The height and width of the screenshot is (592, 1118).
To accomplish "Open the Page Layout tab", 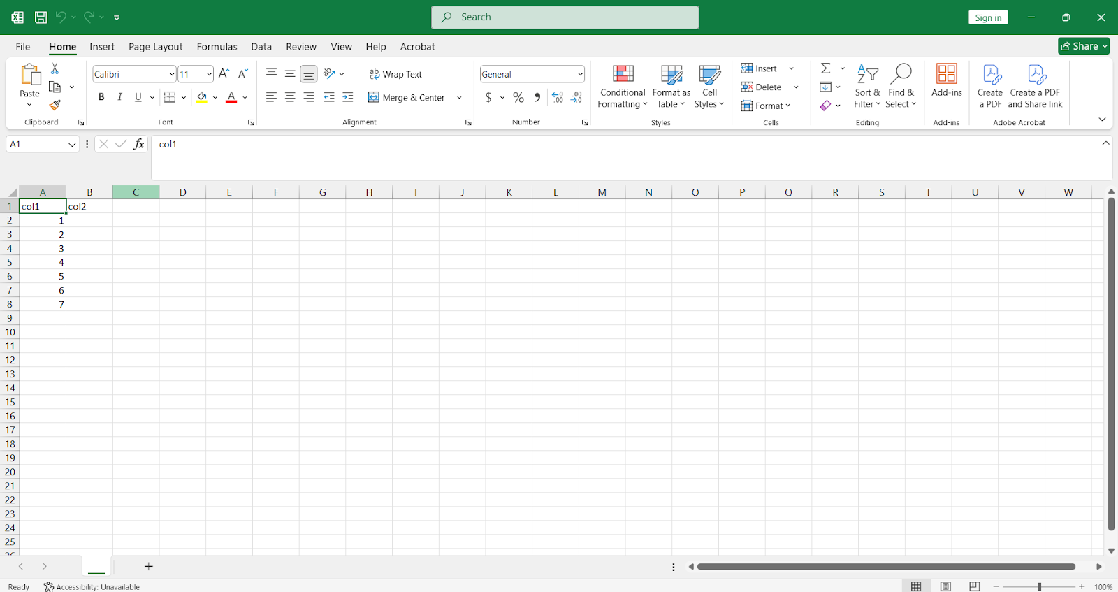I will click(155, 47).
